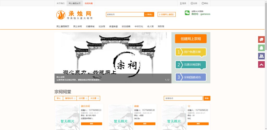The width and height of the screenshot is (267, 130).
Task: Select the text 发红包v
Action: [137, 119]
